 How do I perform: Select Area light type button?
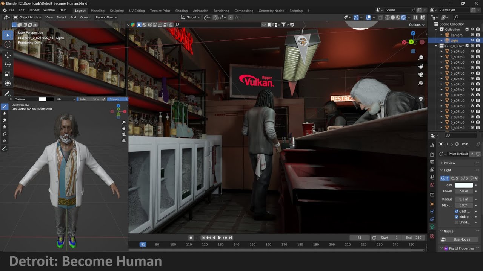(474, 178)
